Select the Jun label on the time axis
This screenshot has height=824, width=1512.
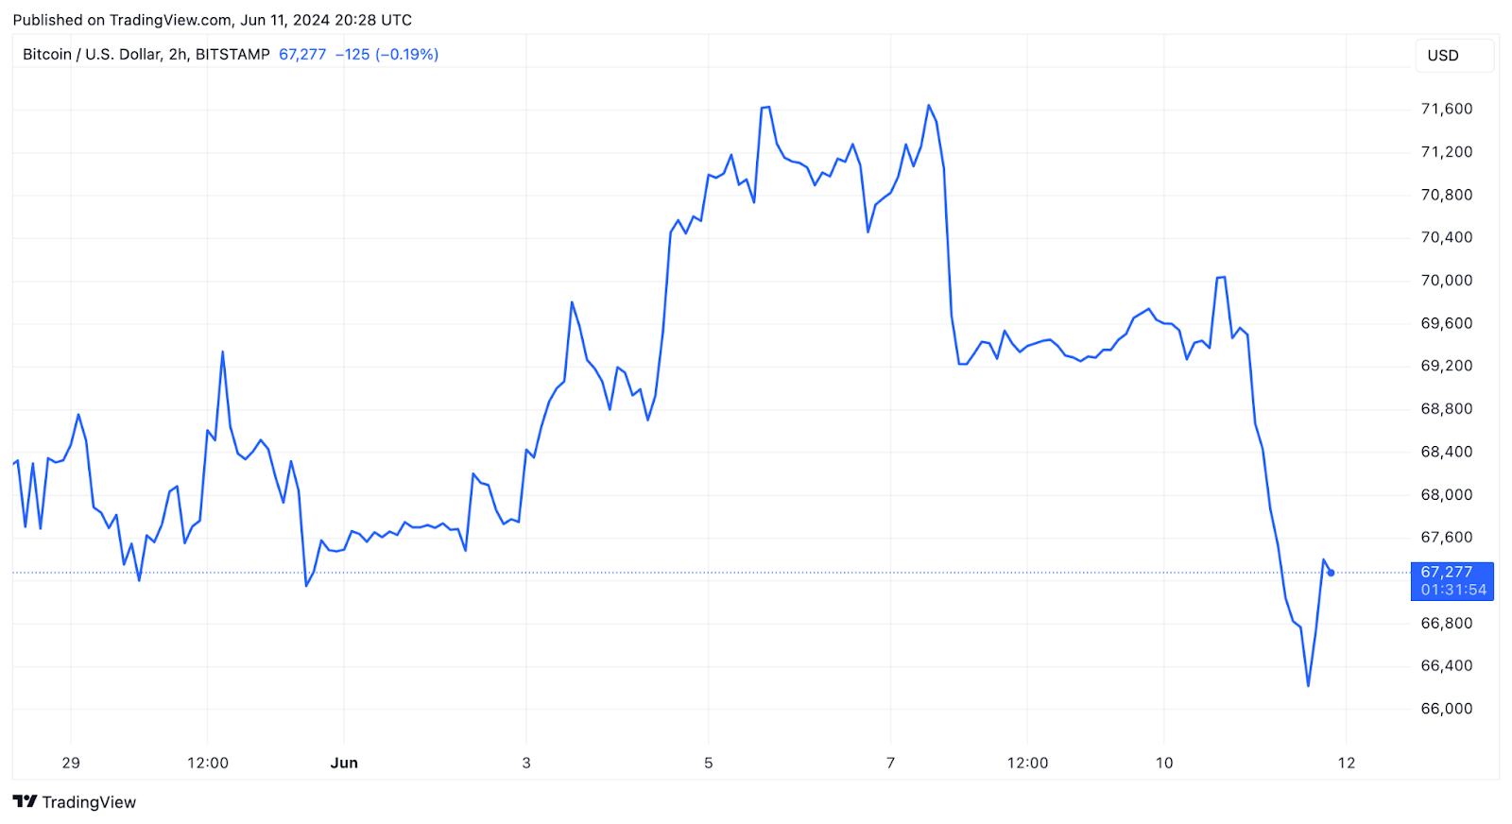coord(344,763)
